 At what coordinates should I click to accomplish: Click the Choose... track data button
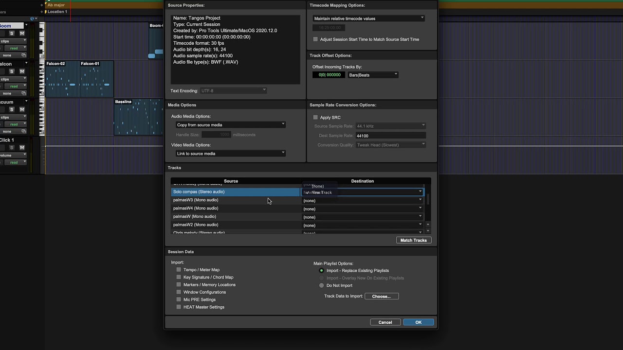pos(382,296)
